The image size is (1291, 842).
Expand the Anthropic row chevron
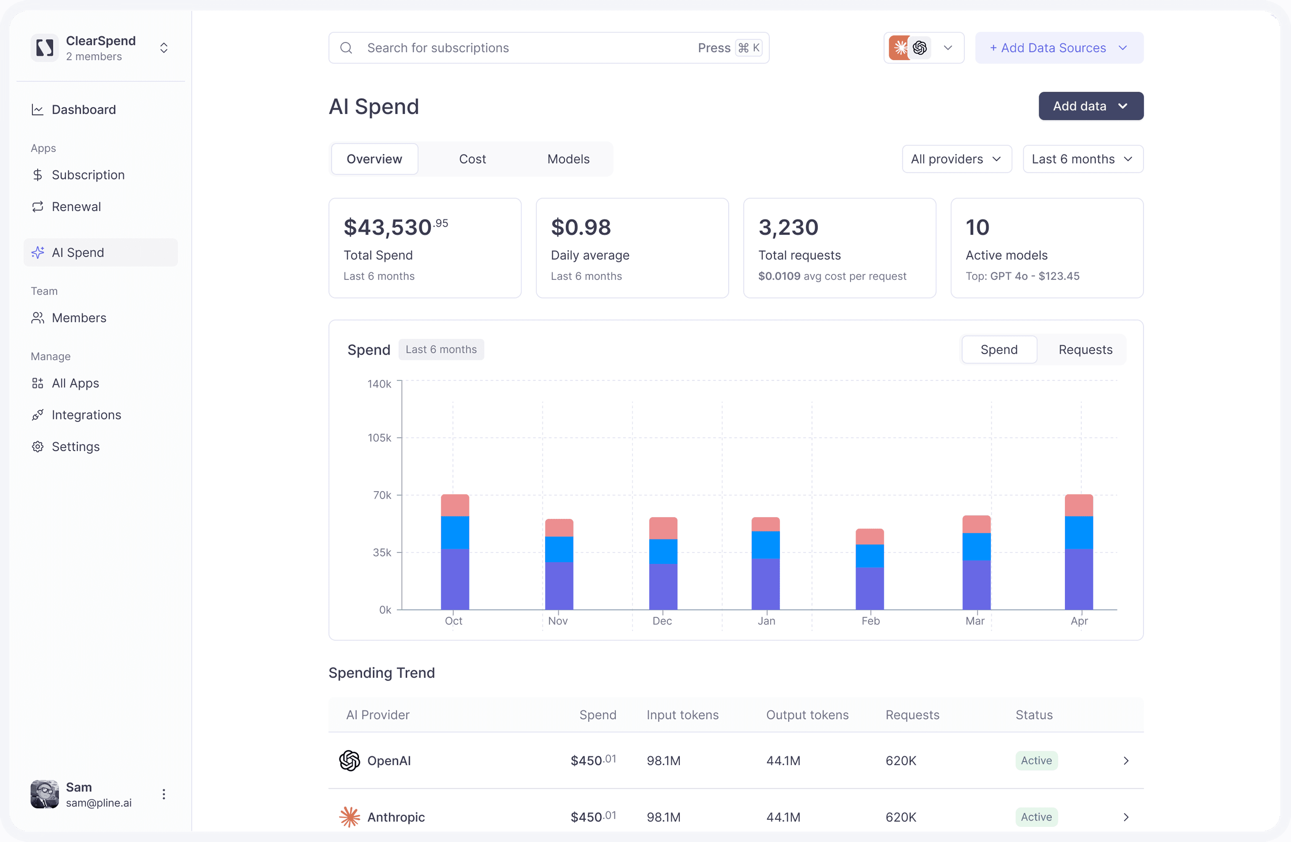1126,816
